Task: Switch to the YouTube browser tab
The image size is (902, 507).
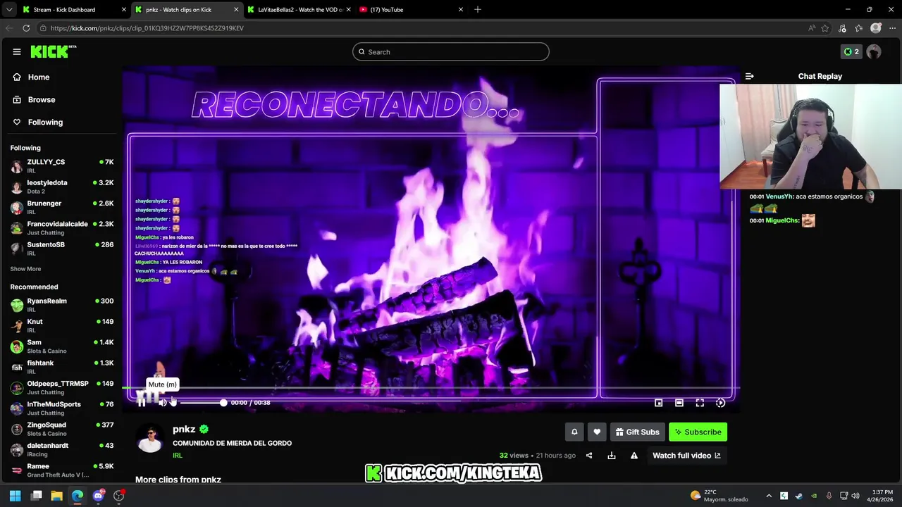Action: 410,10
